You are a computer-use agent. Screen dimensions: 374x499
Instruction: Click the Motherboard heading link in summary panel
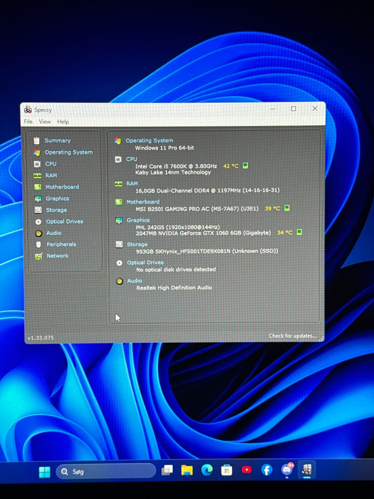pyautogui.click(x=143, y=202)
